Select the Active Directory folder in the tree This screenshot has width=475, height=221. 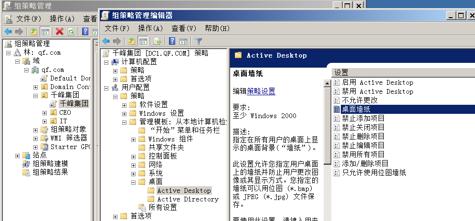[188, 199]
